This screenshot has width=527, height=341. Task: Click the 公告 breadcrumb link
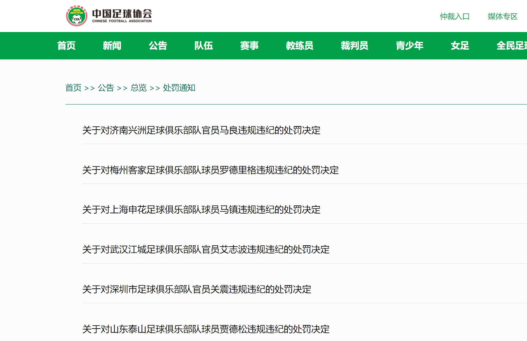106,88
